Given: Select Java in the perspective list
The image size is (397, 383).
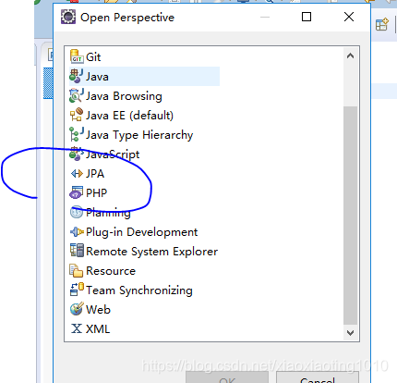Looking at the screenshot, I should [x=97, y=77].
